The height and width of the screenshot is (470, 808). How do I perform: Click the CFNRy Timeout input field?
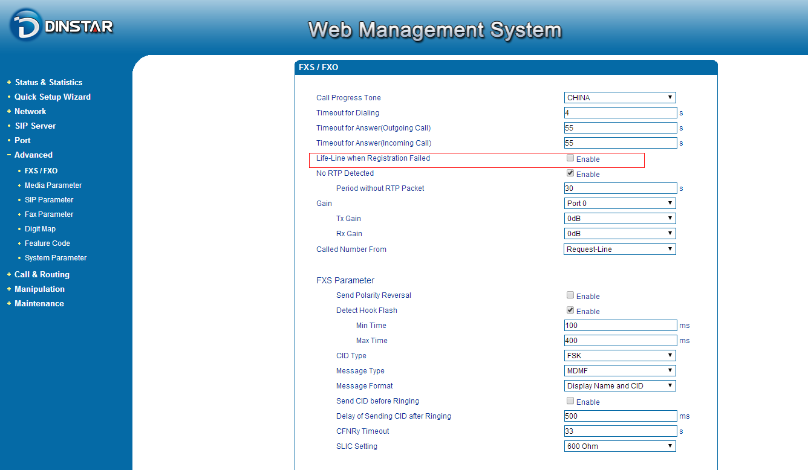(620, 431)
